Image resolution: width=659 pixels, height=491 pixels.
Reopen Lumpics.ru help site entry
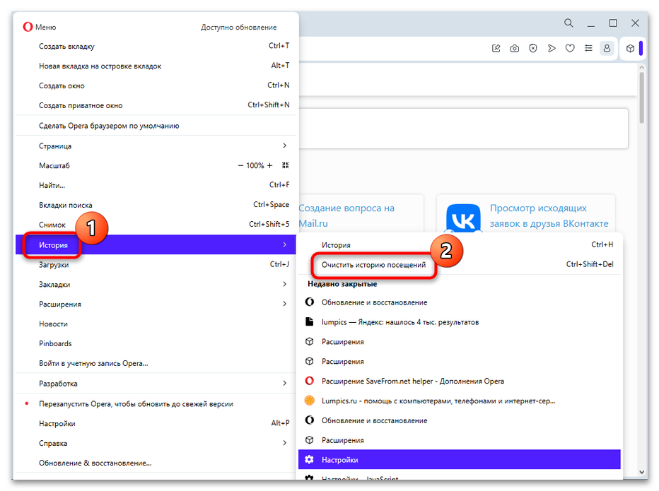pos(460,401)
